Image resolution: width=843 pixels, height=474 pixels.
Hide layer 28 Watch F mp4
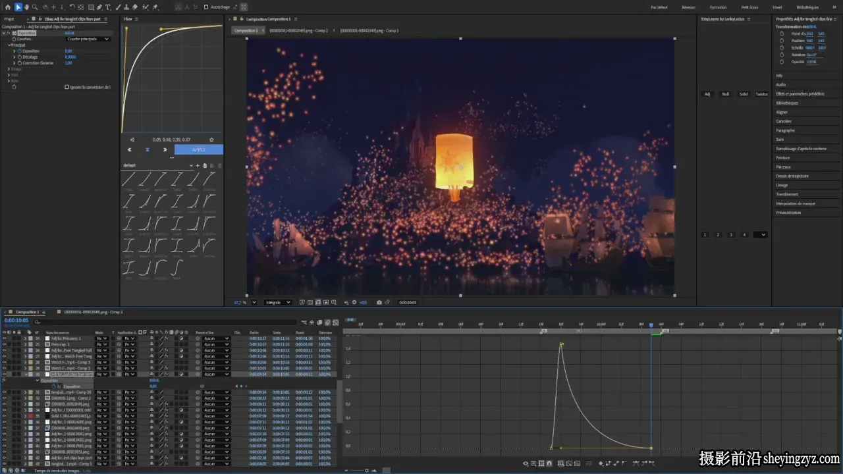(x=5, y=362)
